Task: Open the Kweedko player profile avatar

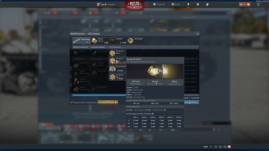Action: point(98,5)
